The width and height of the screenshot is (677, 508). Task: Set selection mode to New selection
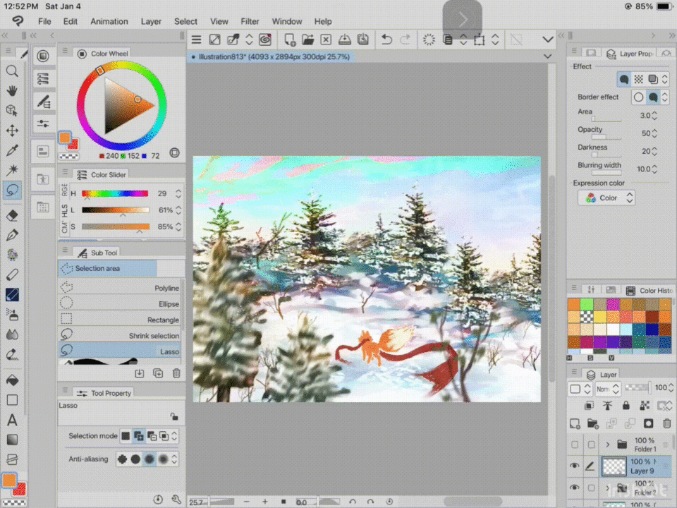click(126, 436)
